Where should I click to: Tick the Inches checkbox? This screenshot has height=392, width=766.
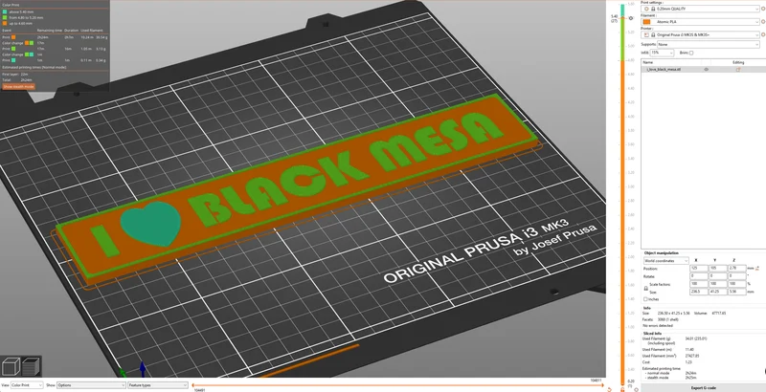(645, 299)
